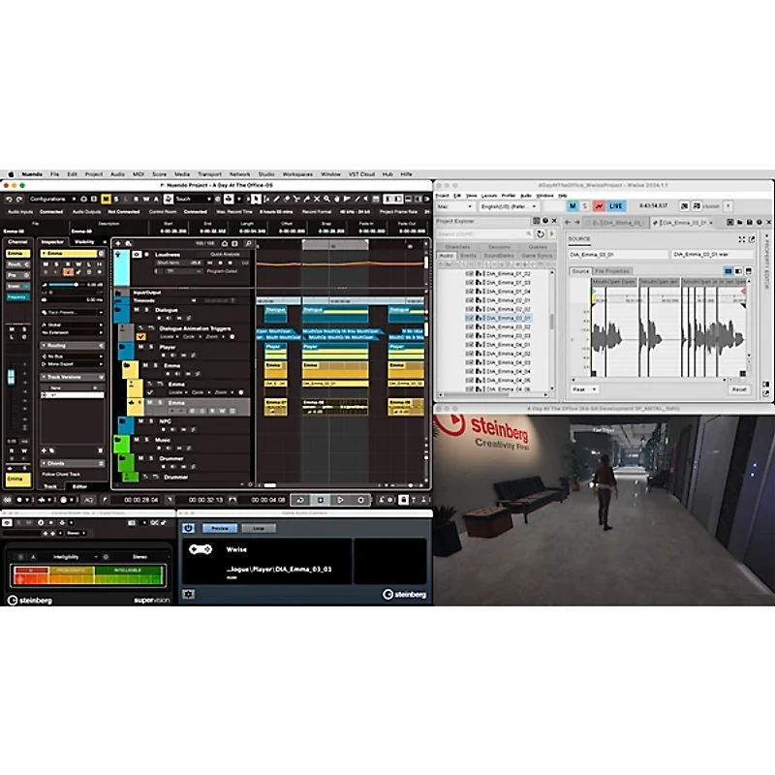Image resolution: width=775 pixels, height=775 pixels.
Task: Click the refresh icon beside Wwise search
Action: (x=541, y=233)
